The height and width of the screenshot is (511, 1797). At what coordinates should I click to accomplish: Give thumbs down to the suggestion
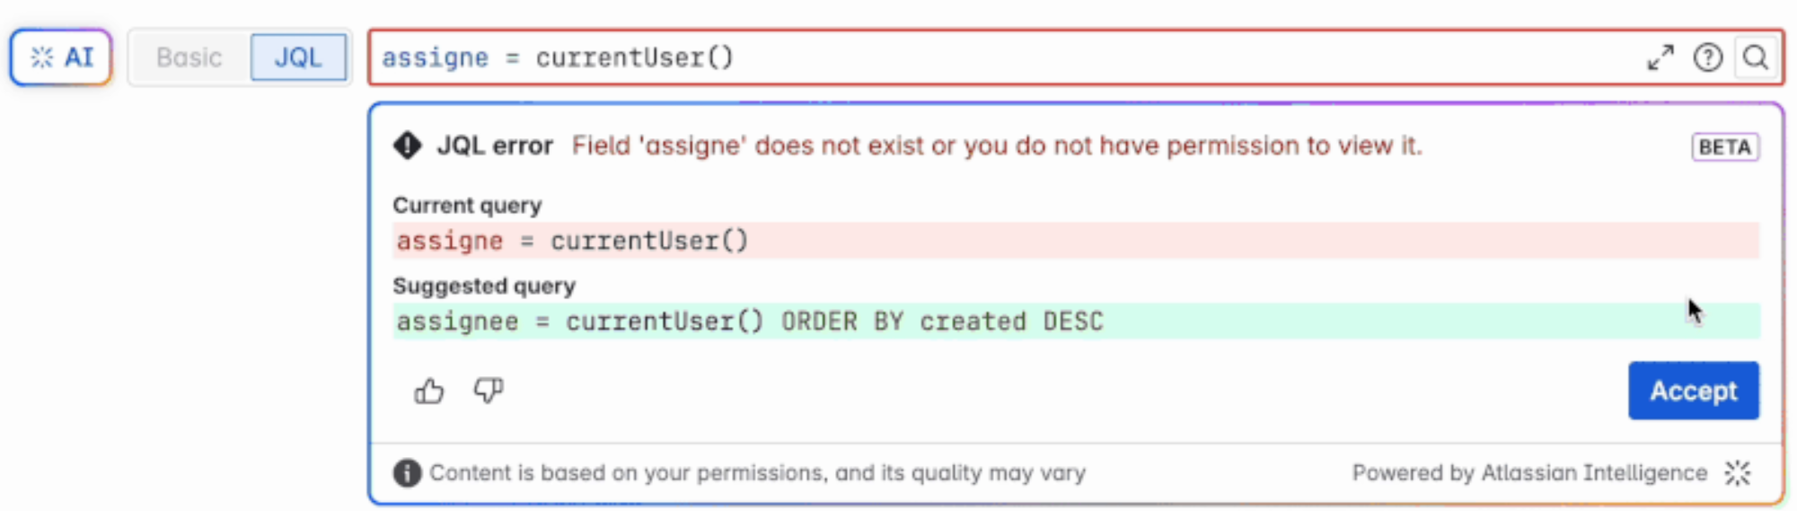(x=489, y=391)
